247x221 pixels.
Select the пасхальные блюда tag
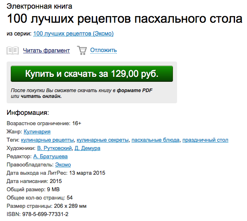click(x=156, y=140)
